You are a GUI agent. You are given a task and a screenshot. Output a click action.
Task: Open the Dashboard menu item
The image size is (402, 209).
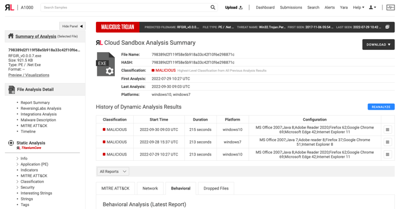265,7
